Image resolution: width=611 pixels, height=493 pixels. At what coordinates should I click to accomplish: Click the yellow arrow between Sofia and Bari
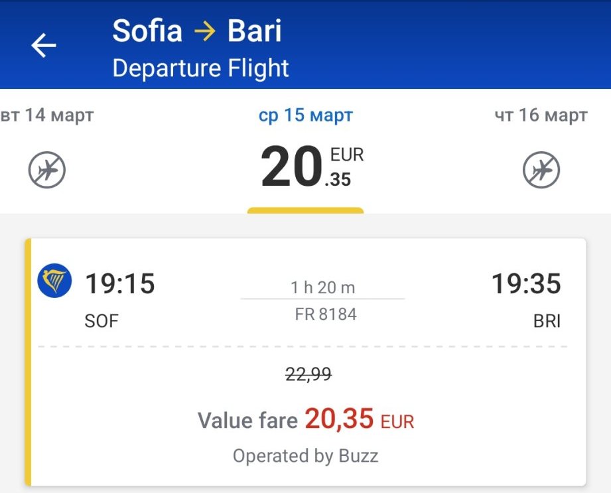coord(205,32)
